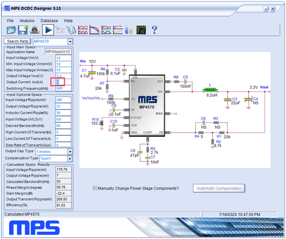Viewport: 286px width, 239px height.
Task: Click the Low Current Of Transient field
Action: point(63,139)
